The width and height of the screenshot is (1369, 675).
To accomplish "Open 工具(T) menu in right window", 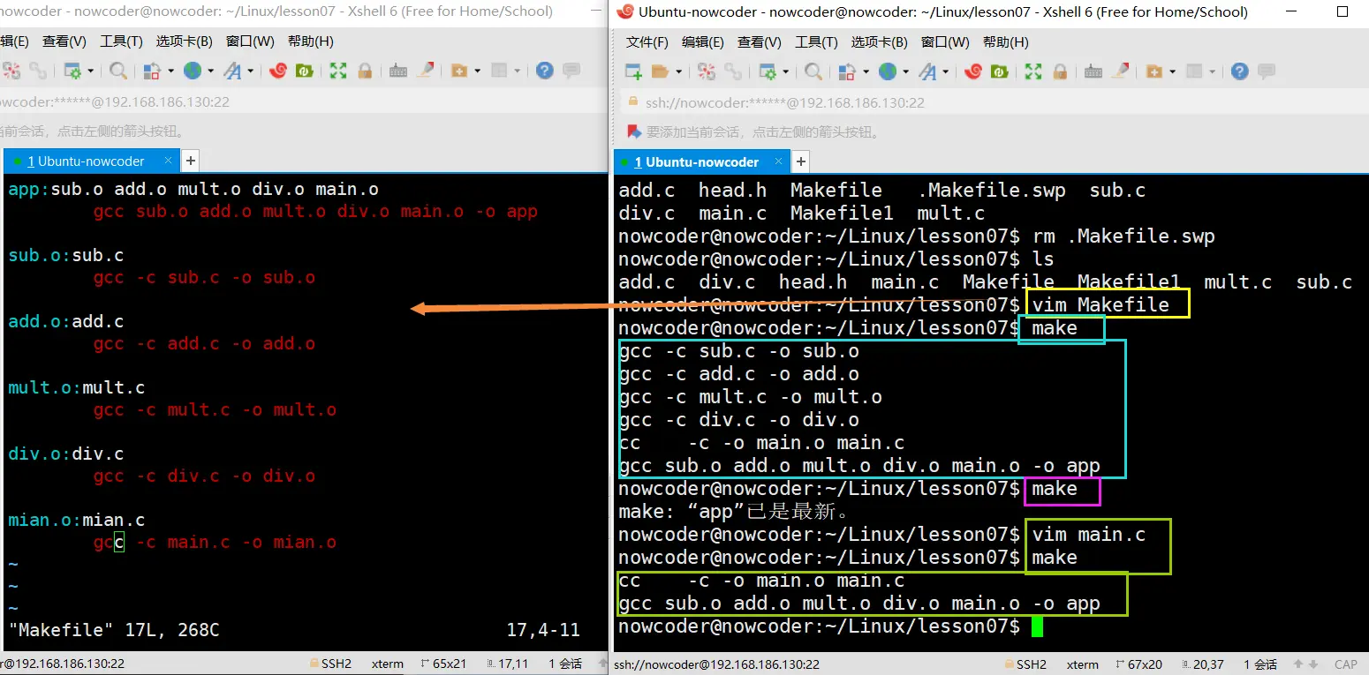I will click(x=816, y=42).
